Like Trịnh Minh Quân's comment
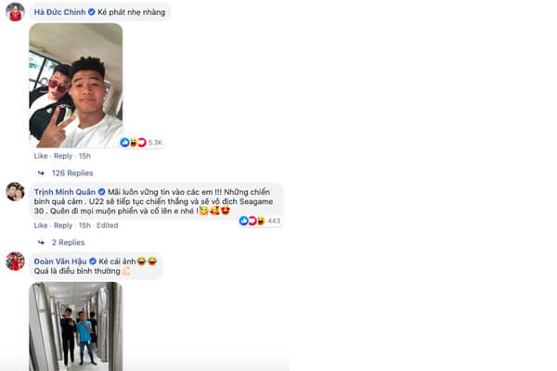 click(x=41, y=225)
